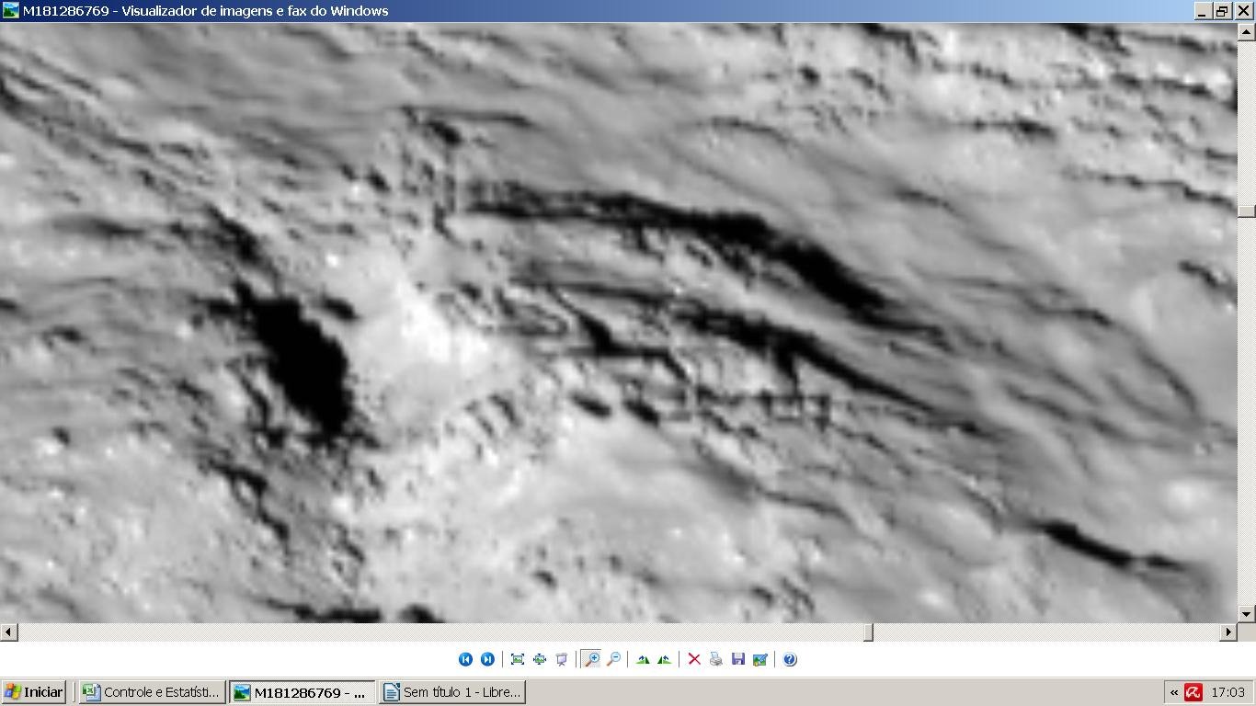Rotate the image clockwise

[643, 659]
